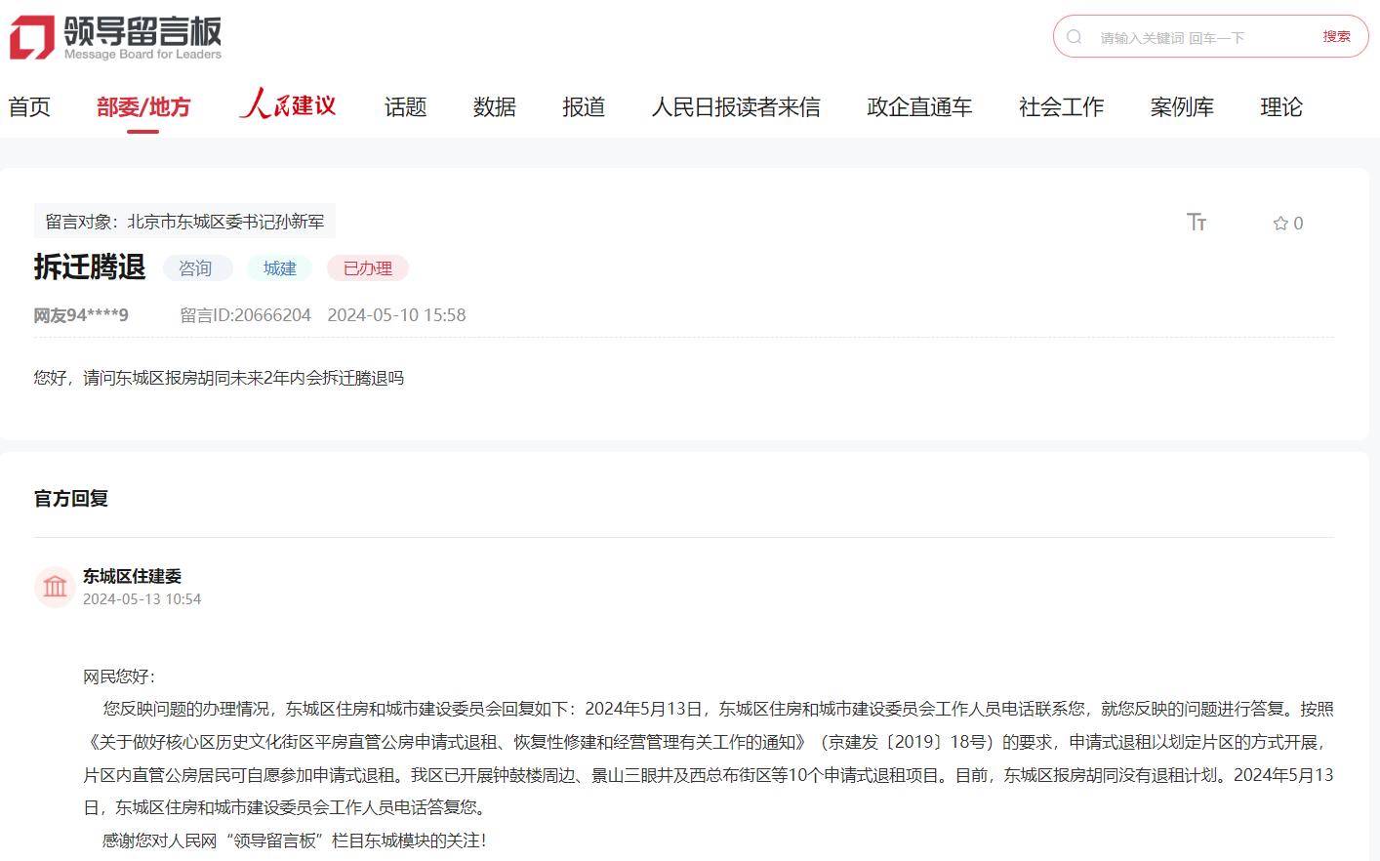Screen dimensions: 1380x861
Task: Go to 首页 in navigation
Action: pos(29,107)
